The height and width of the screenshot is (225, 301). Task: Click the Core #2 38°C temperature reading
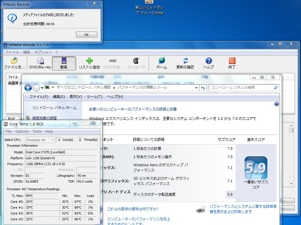42,213
